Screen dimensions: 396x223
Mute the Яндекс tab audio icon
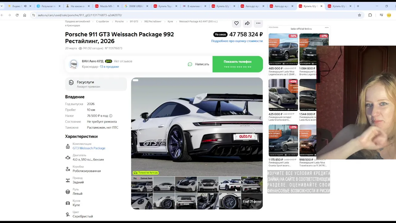[25, 6]
